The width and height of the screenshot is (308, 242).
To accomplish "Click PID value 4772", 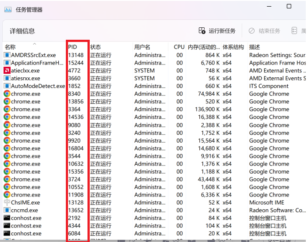I will (74, 71).
